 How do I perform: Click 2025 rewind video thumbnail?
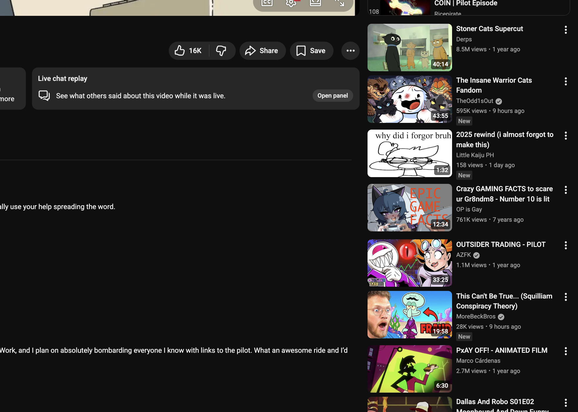point(410,153)
